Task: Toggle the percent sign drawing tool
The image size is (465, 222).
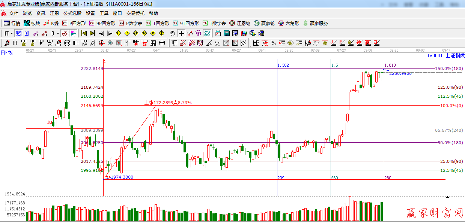Action: [x=273, y=43]
